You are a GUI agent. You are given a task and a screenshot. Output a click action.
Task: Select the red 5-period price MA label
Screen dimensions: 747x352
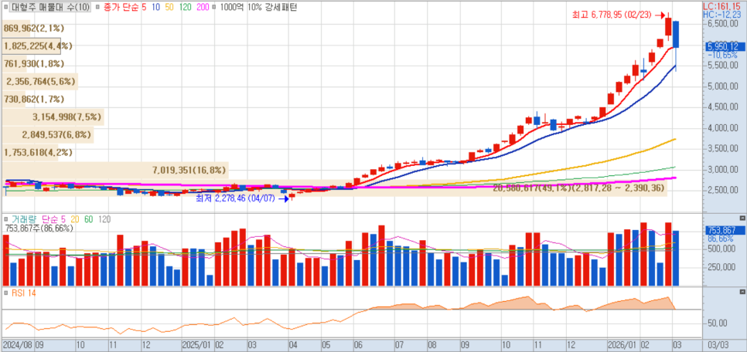(x=145, y=8)
